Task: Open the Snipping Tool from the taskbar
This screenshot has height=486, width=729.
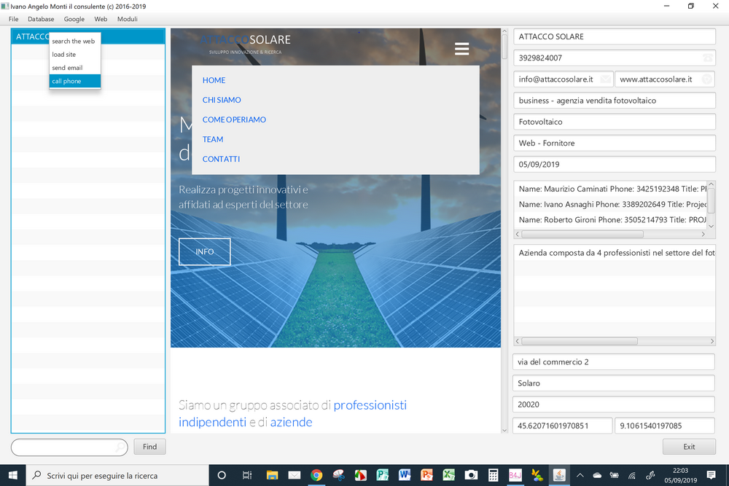Action: pos(338,475)
